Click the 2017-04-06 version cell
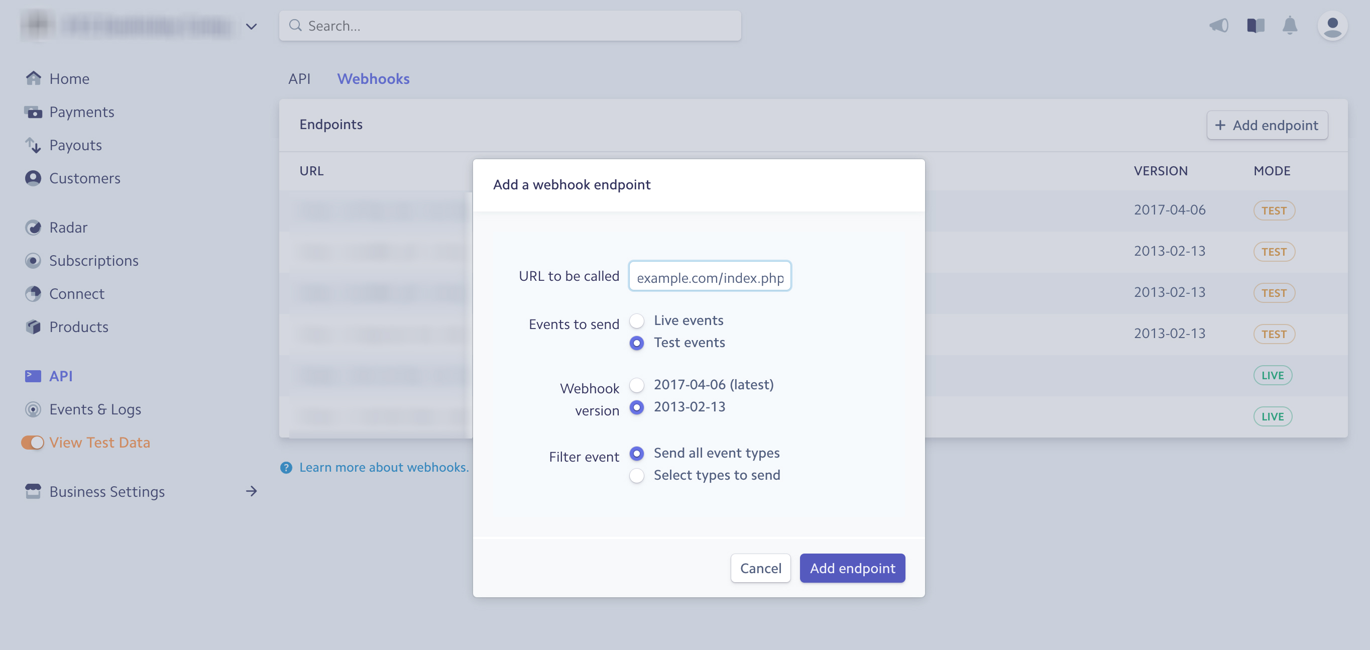The height and width of the screenshot is (650, 1370). 1170,210
